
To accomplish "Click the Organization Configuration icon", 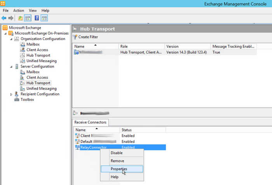I will coord(16,39).
